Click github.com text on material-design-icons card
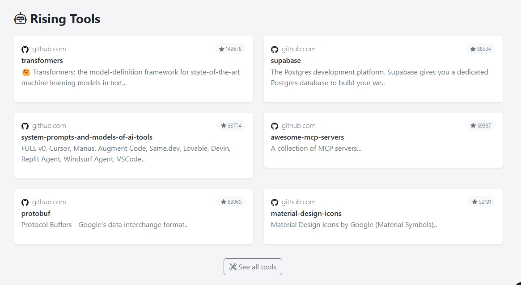The width and height of the screenshot is (521, 285). (x=299, y=202)
